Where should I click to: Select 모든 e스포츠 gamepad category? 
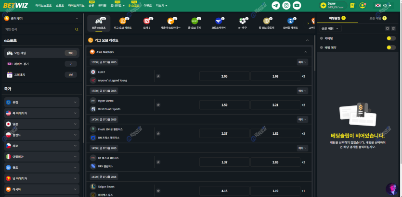coord(99,23)
